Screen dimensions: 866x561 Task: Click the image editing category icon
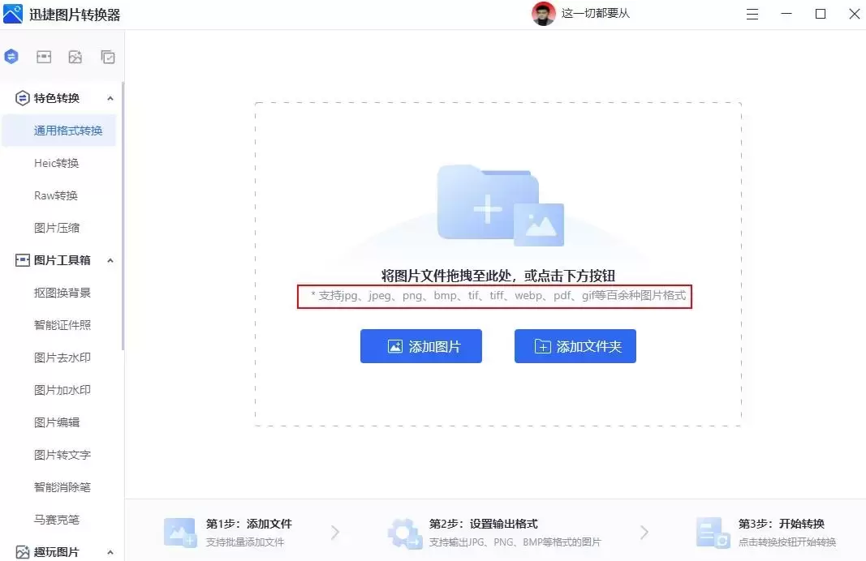tap(75, 57)
